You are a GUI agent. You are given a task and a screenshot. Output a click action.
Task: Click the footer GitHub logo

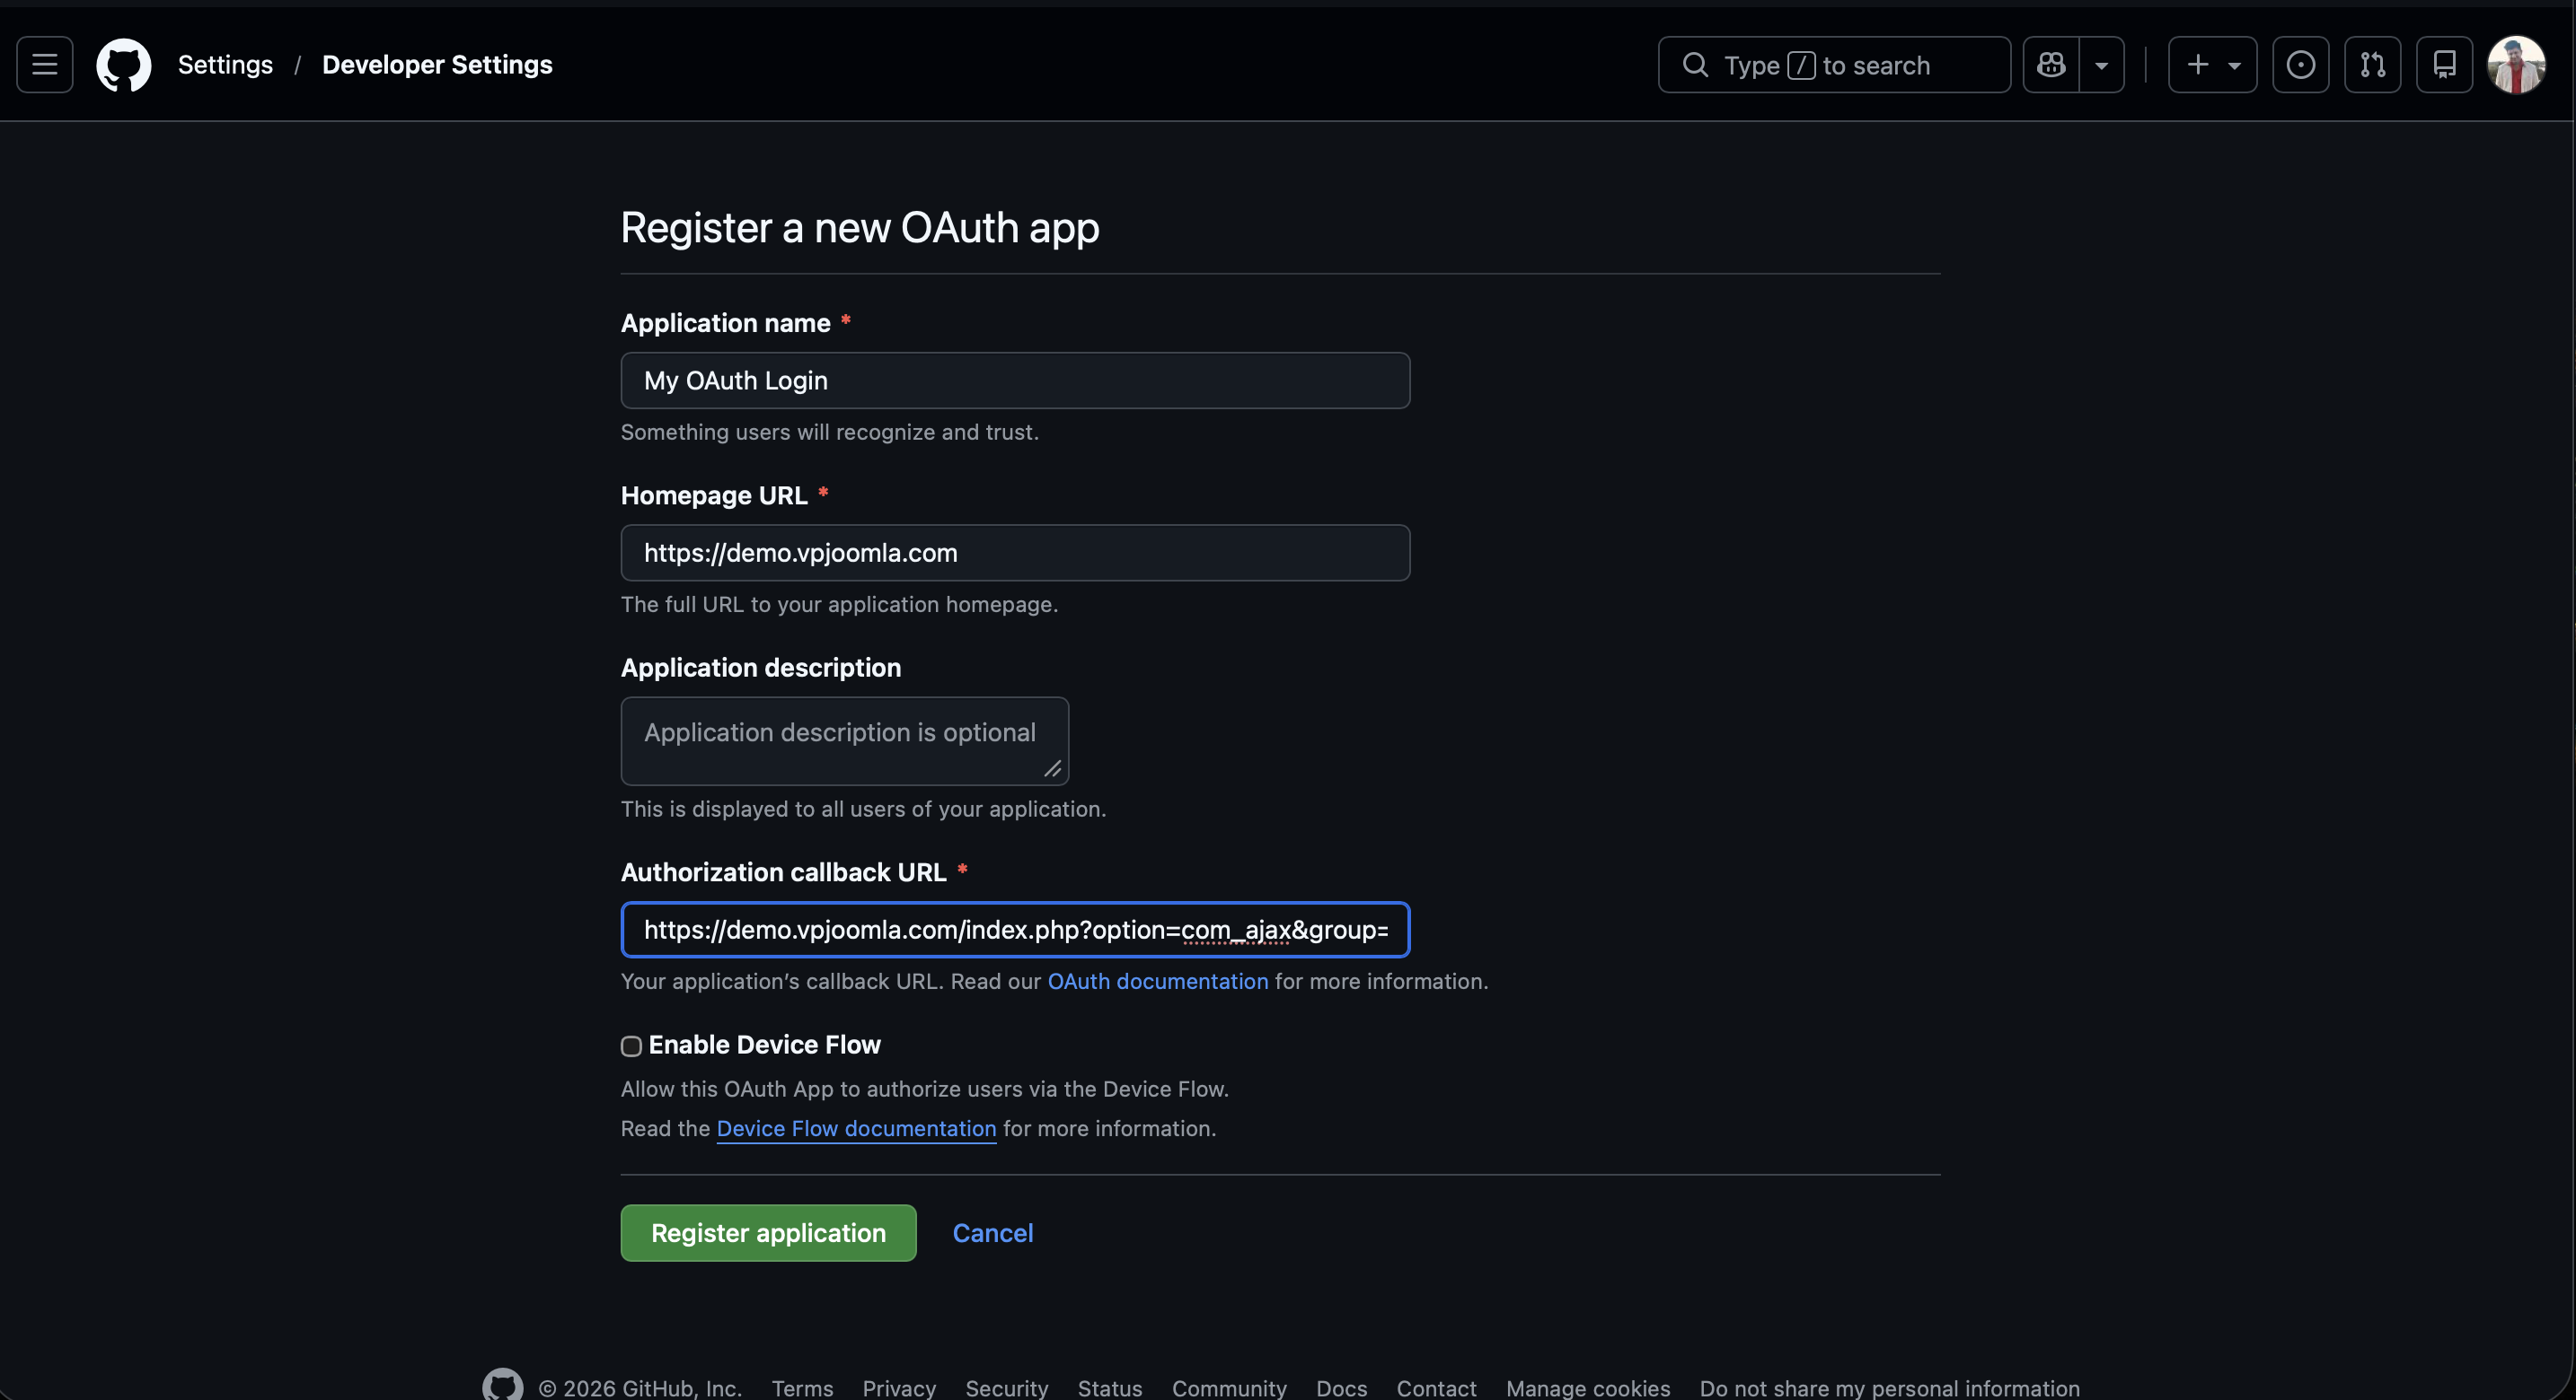pyautogui.click(x=503, y=1386)
